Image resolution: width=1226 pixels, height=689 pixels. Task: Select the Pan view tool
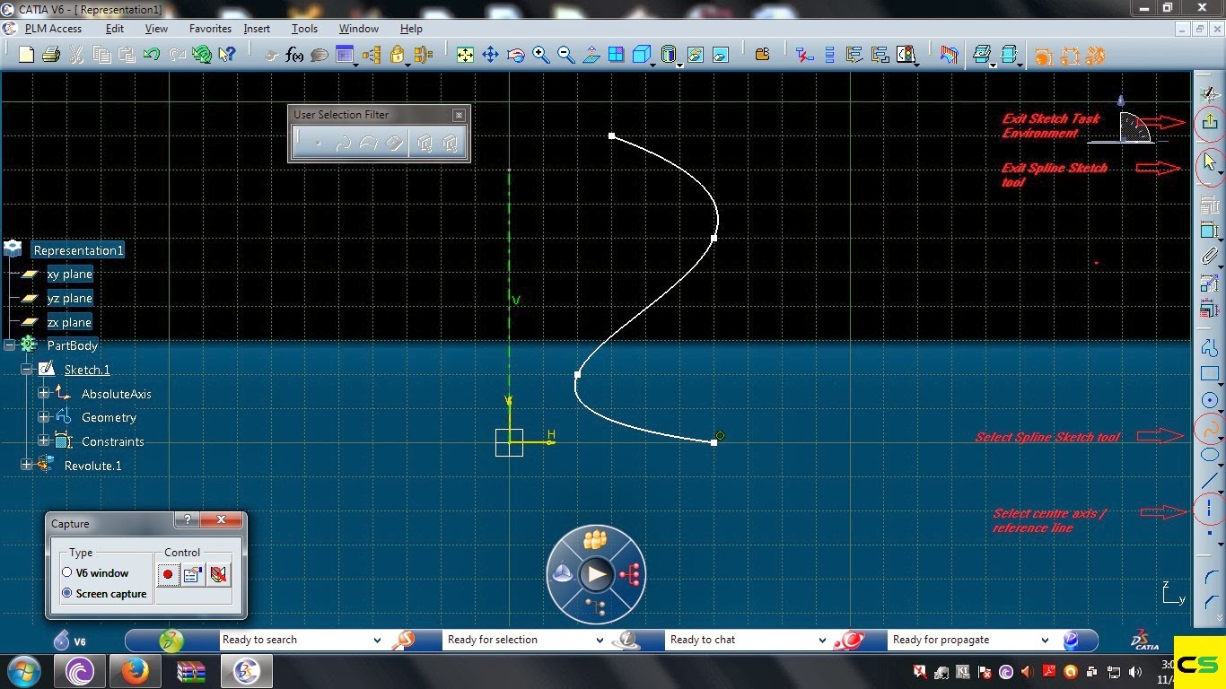click(490, 56)
